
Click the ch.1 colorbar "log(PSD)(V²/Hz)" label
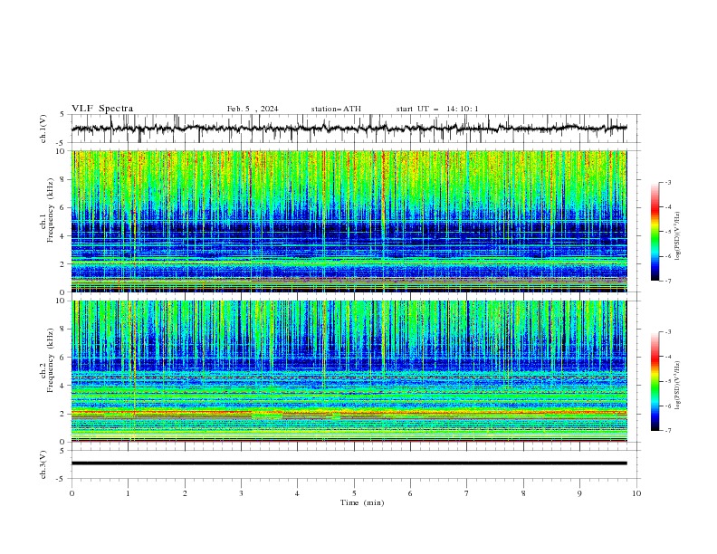pyautogui.click(x=678, y=236)
